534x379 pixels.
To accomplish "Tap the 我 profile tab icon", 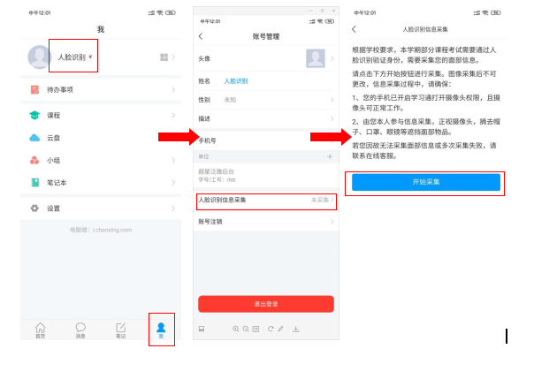I will point(161,329).
